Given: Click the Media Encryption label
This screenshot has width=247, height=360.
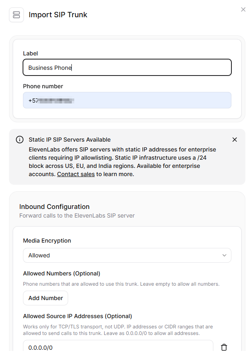Looking at the screenshot, I should [x=47, y=241].
